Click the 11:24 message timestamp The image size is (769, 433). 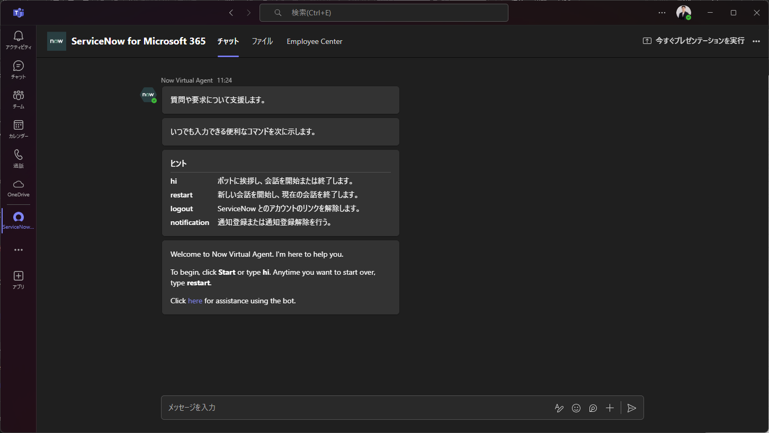coord(225,80)
